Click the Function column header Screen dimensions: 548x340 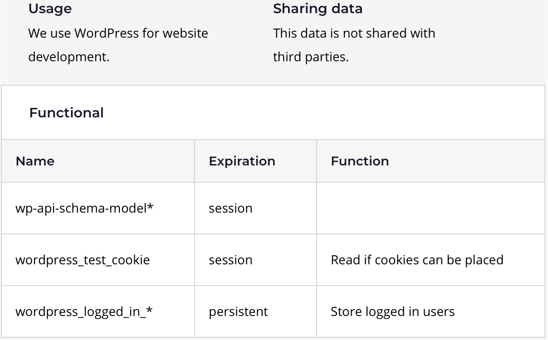pos(360,161)
